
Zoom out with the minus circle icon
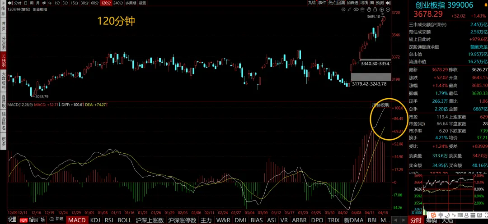point(388,9)
